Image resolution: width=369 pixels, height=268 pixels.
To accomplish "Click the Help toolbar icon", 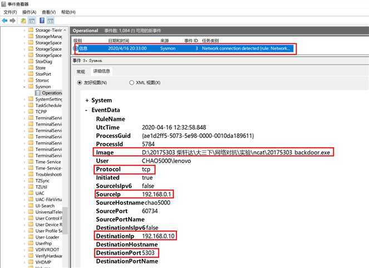I will [42, 21].
